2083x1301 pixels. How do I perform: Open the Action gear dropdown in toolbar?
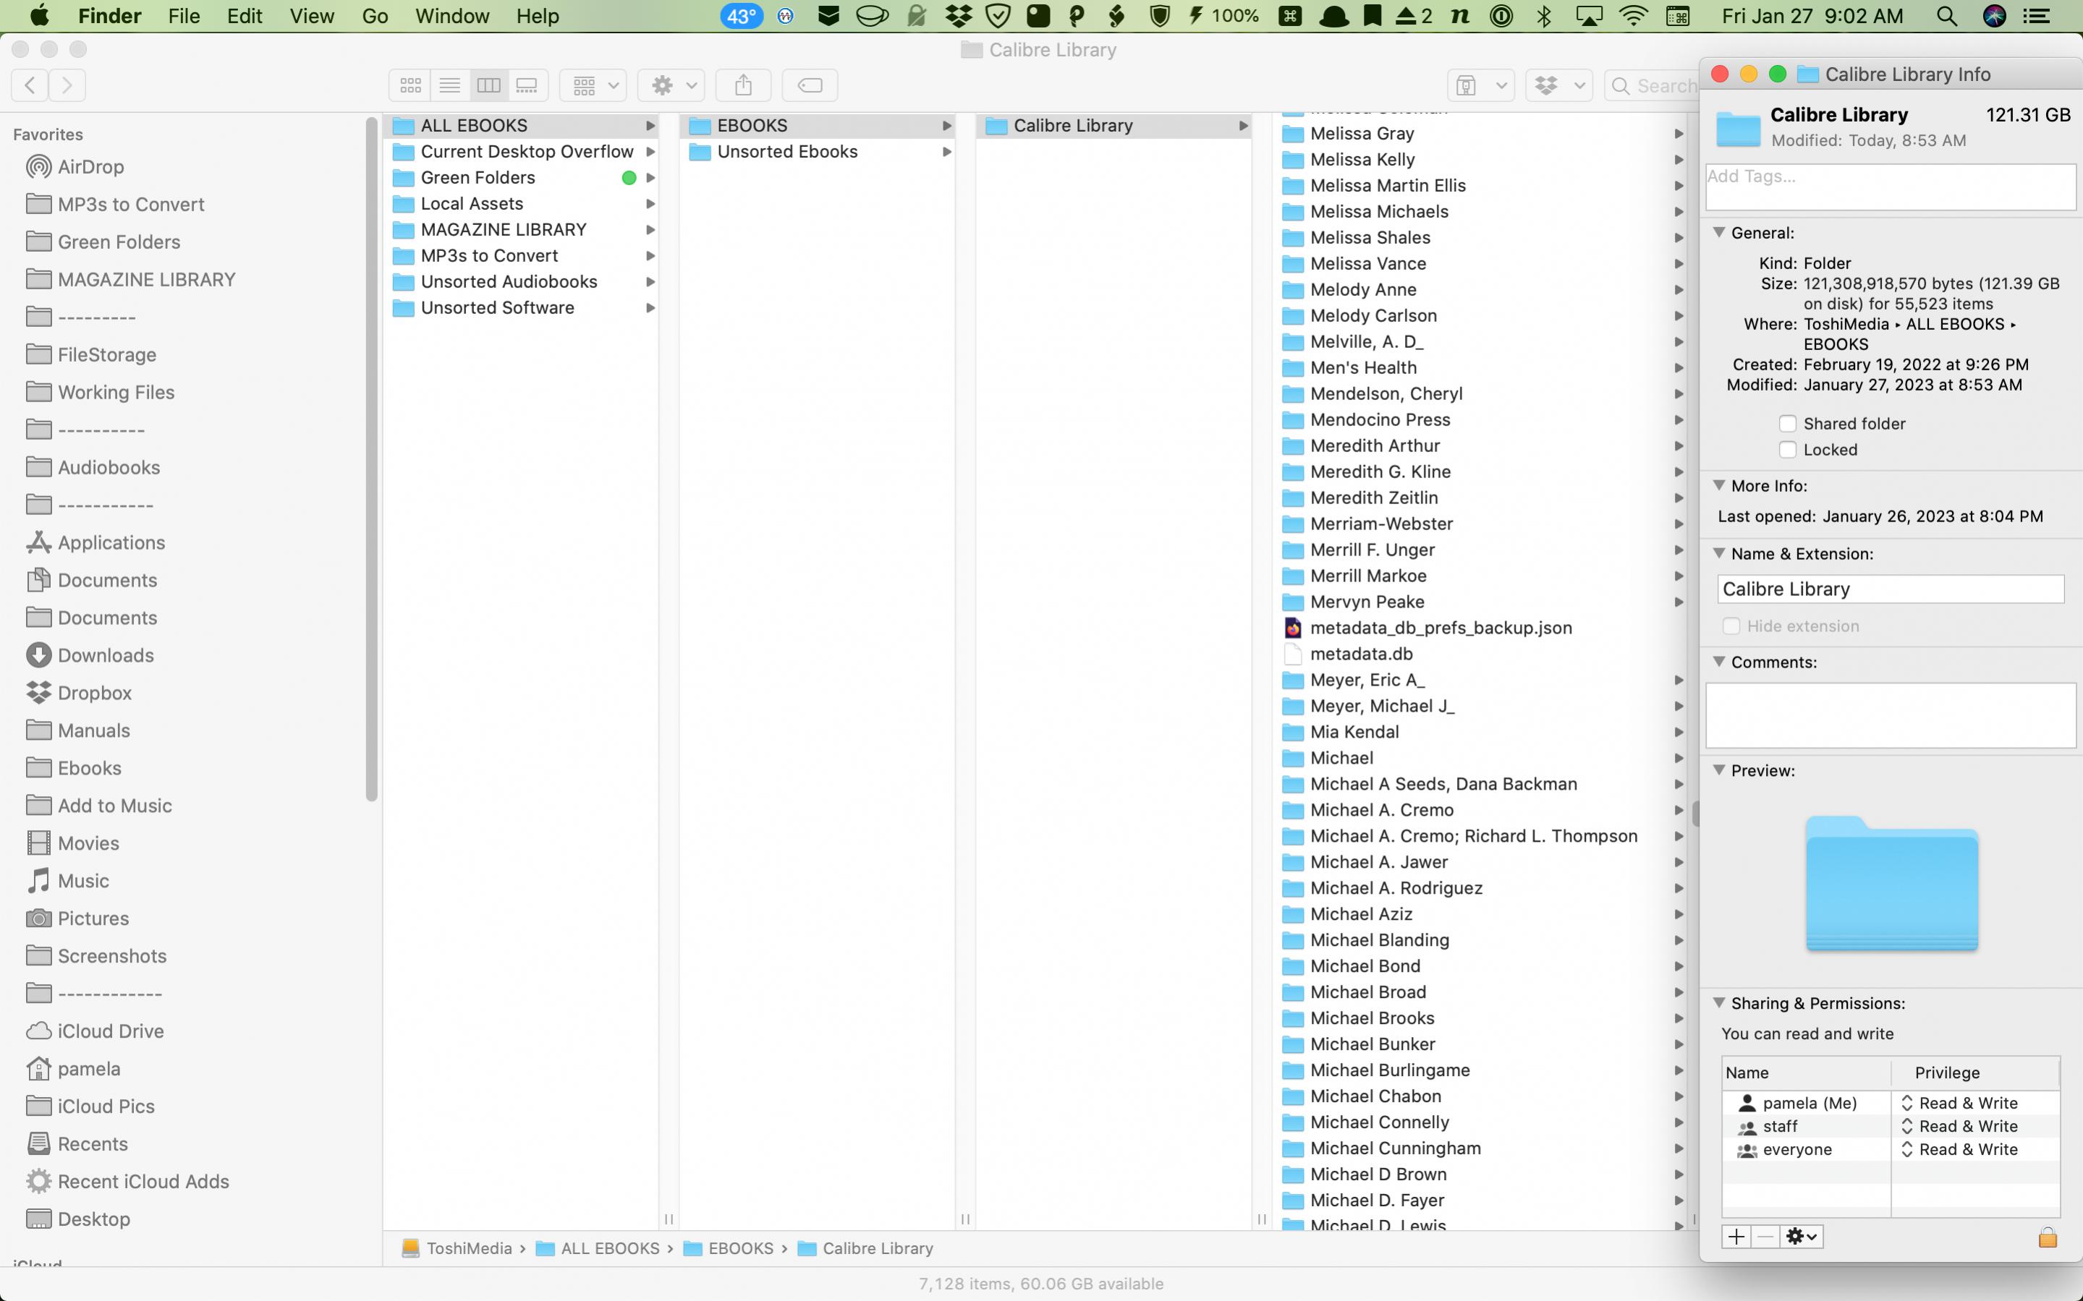tap(672, 85)
